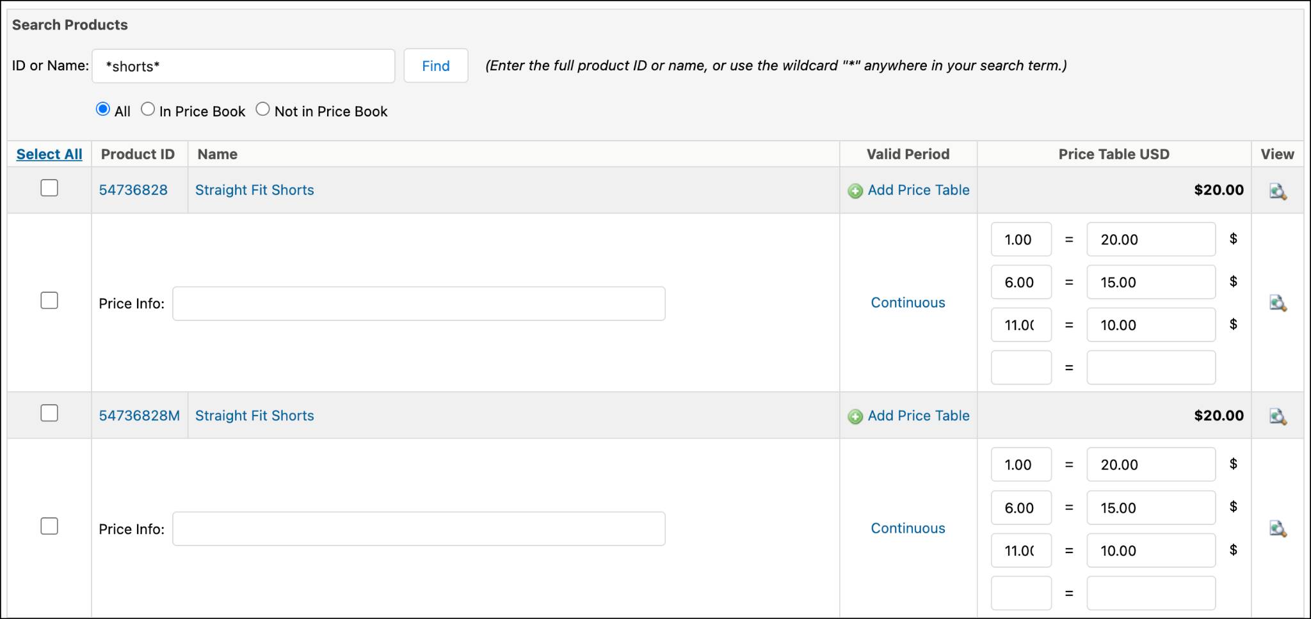Click $20.00 total in 54736828M row
Screen dimensions: 1311x619
point(1219,416)
